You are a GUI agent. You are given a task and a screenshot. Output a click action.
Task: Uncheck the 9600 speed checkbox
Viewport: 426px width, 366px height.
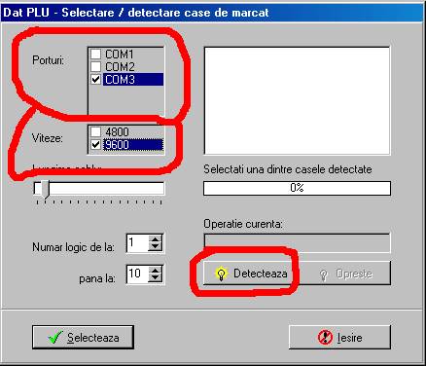click(x=95, y=144)
